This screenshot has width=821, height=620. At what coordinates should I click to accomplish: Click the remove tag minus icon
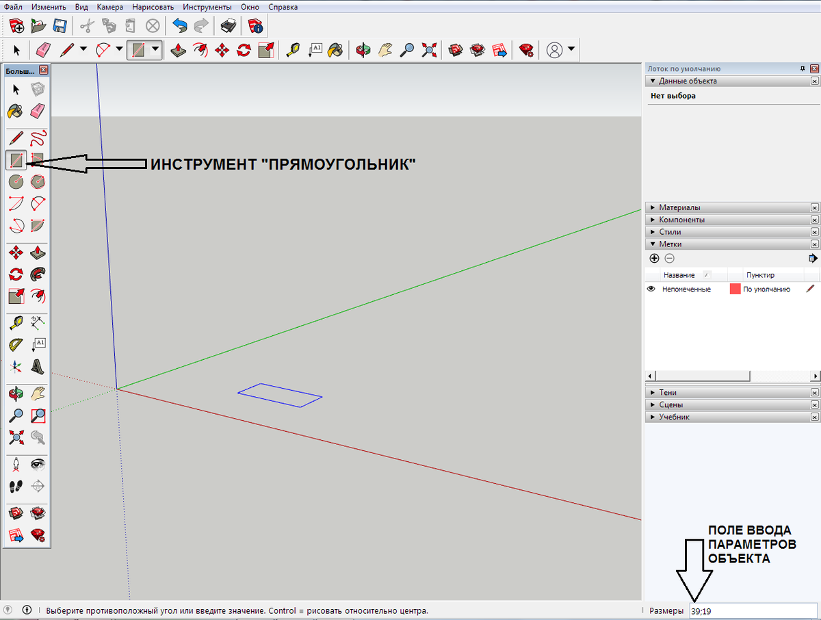coord(670,258)
